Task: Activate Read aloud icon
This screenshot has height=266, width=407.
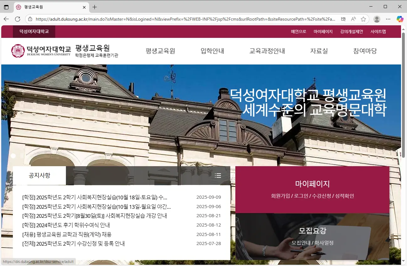Action: [353, 19]
